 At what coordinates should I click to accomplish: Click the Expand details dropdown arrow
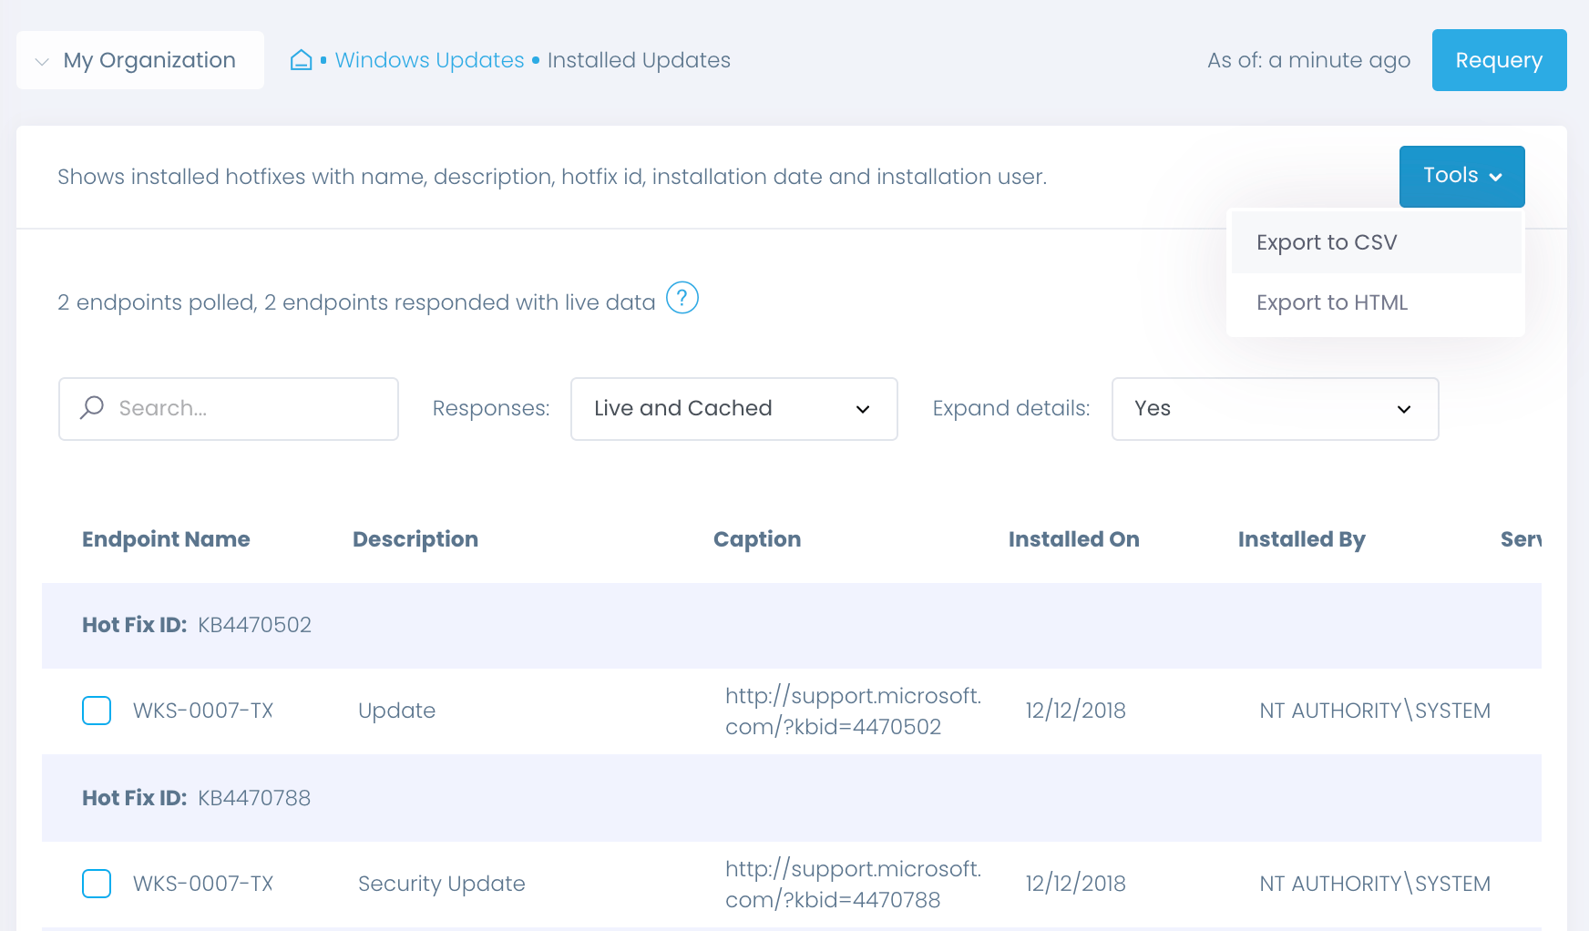tap(1403, 410)
